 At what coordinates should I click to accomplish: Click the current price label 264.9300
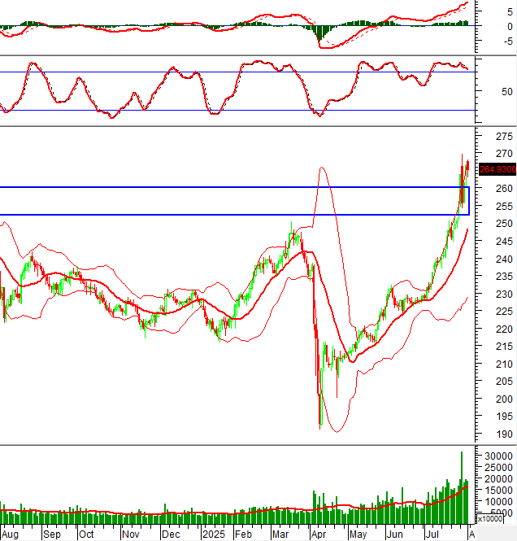coord(497,169)
